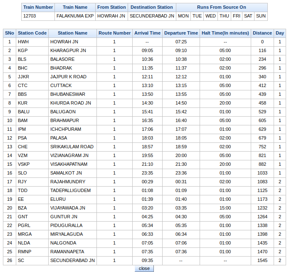Screen dimensions: 289x272
Task: Select station code BHC
Action: coord(22,68)
